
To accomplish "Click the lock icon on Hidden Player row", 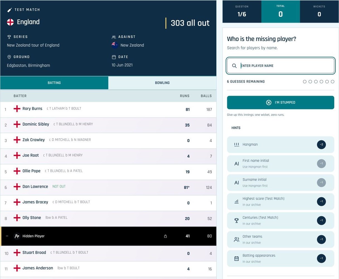I will click(x=165, y=236).
